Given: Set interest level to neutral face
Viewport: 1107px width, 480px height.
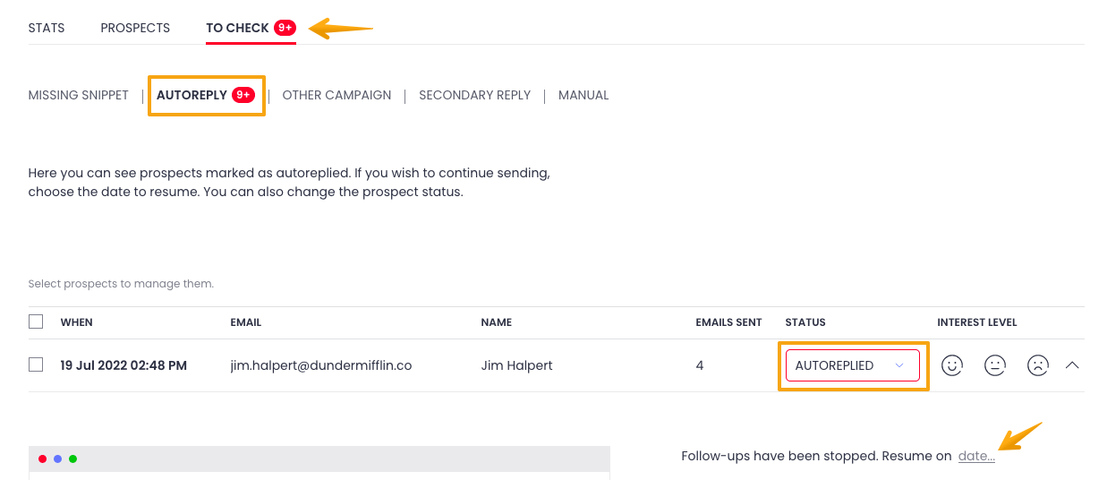Looking at the screenshot, I should point(995,365).
